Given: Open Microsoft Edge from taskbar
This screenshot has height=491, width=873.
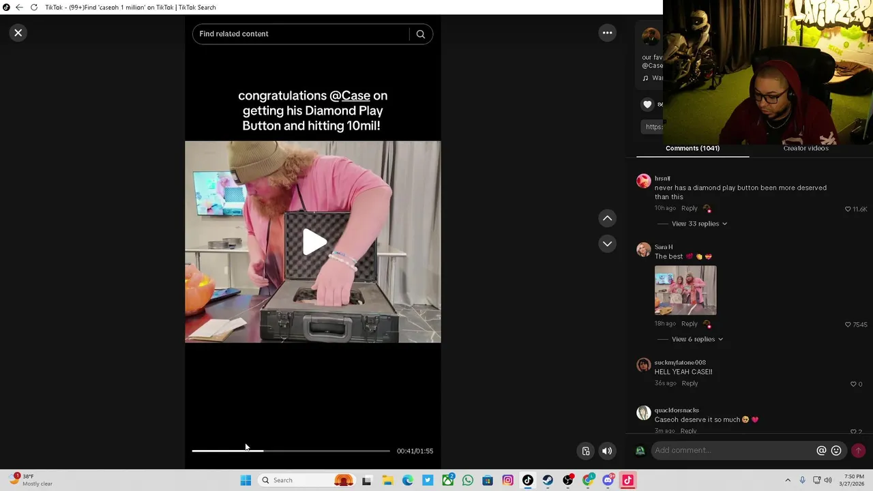Looking at the screenshot, I should click(x=407, y=480).
